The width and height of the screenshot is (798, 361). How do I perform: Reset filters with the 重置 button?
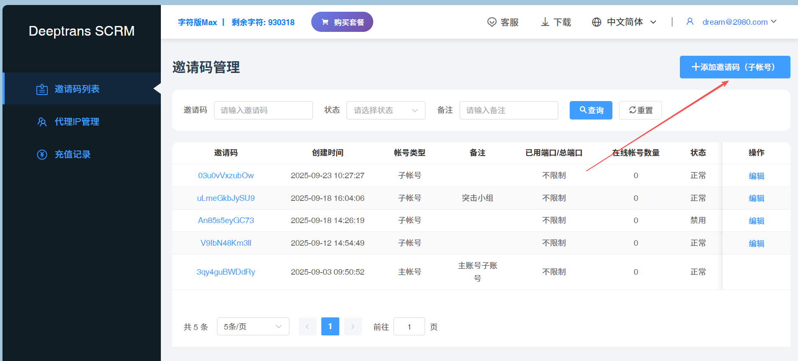click(x=640, y=110)
